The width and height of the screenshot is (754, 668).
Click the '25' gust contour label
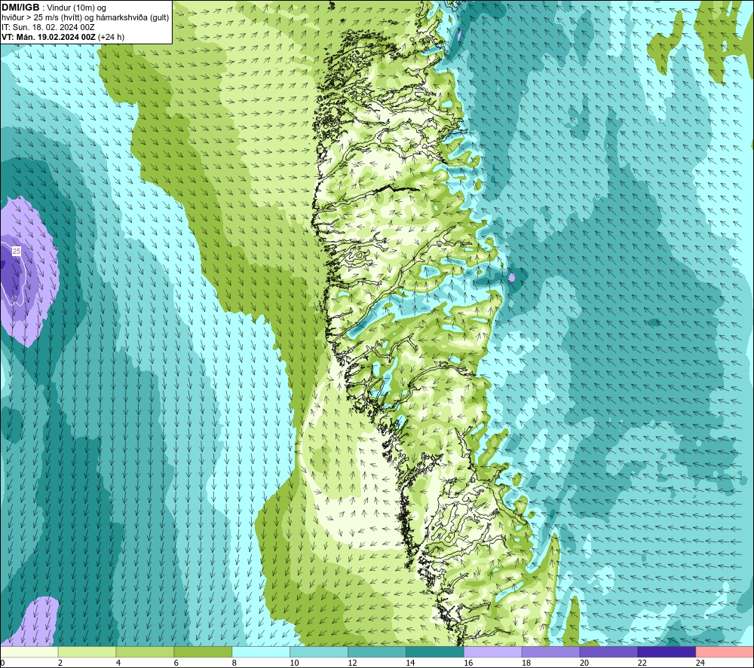pos(17,252)
